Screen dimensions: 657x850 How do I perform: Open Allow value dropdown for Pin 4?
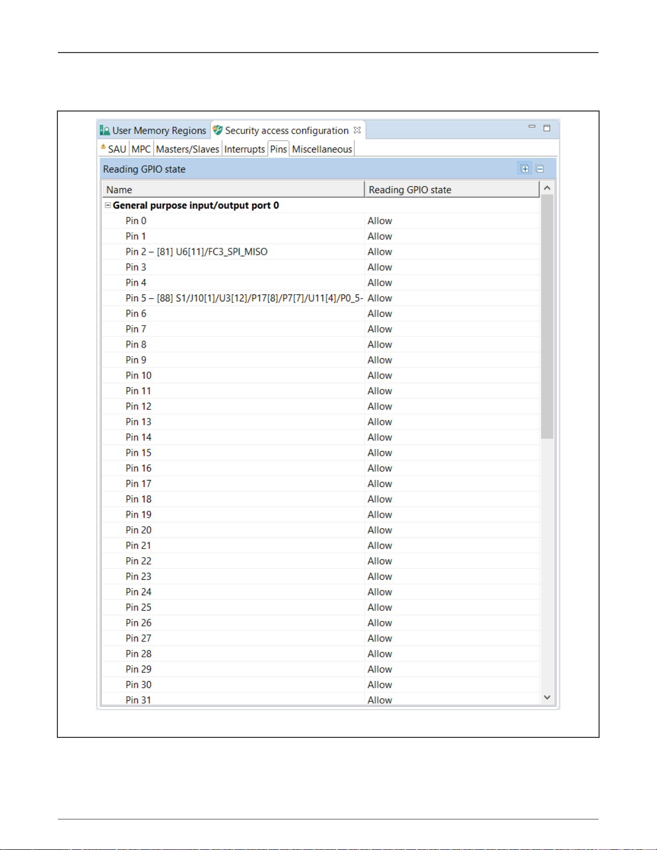coord(452,283)
